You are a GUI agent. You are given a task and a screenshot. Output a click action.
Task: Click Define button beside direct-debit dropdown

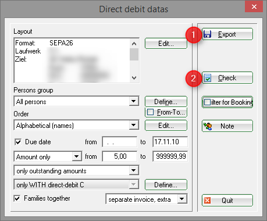(x=166, y=185)
